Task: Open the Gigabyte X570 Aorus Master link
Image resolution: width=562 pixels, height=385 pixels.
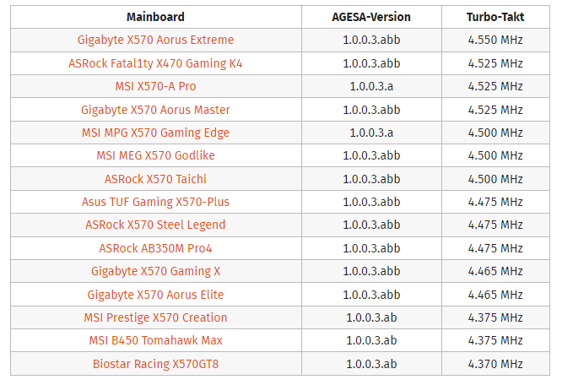Action: tap(155, 110)
